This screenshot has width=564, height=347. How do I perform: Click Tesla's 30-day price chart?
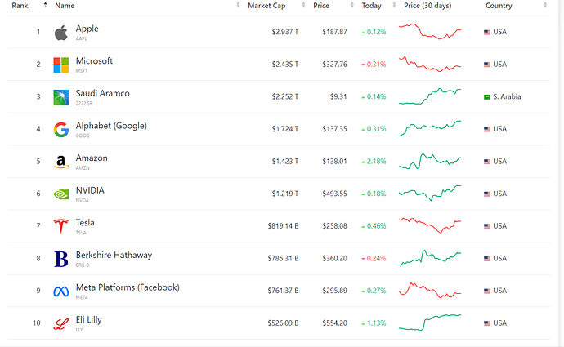(430, 225)
